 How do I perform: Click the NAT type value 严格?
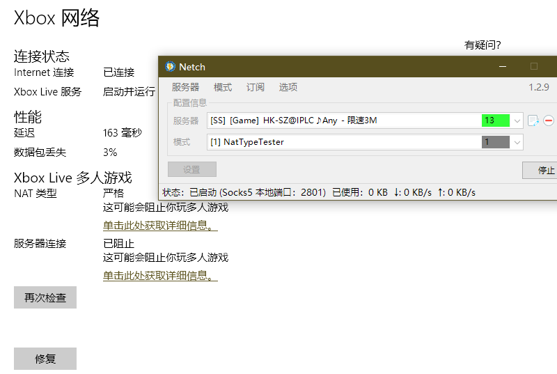pyautogui.click(x=113, y=193)
